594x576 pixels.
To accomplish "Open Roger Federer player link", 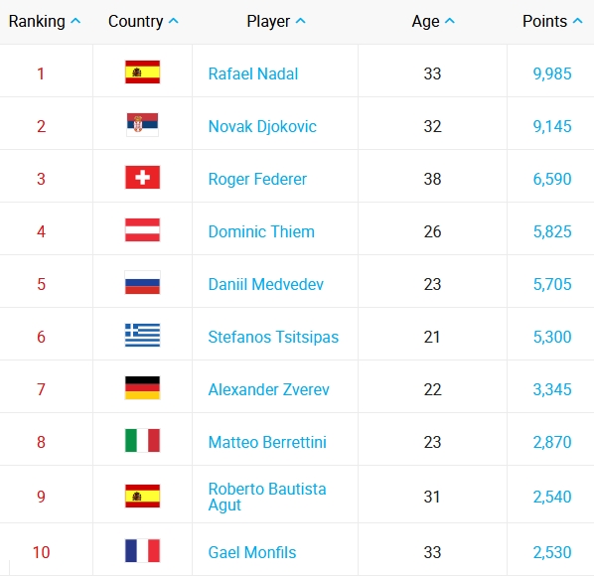I will 257,179.
